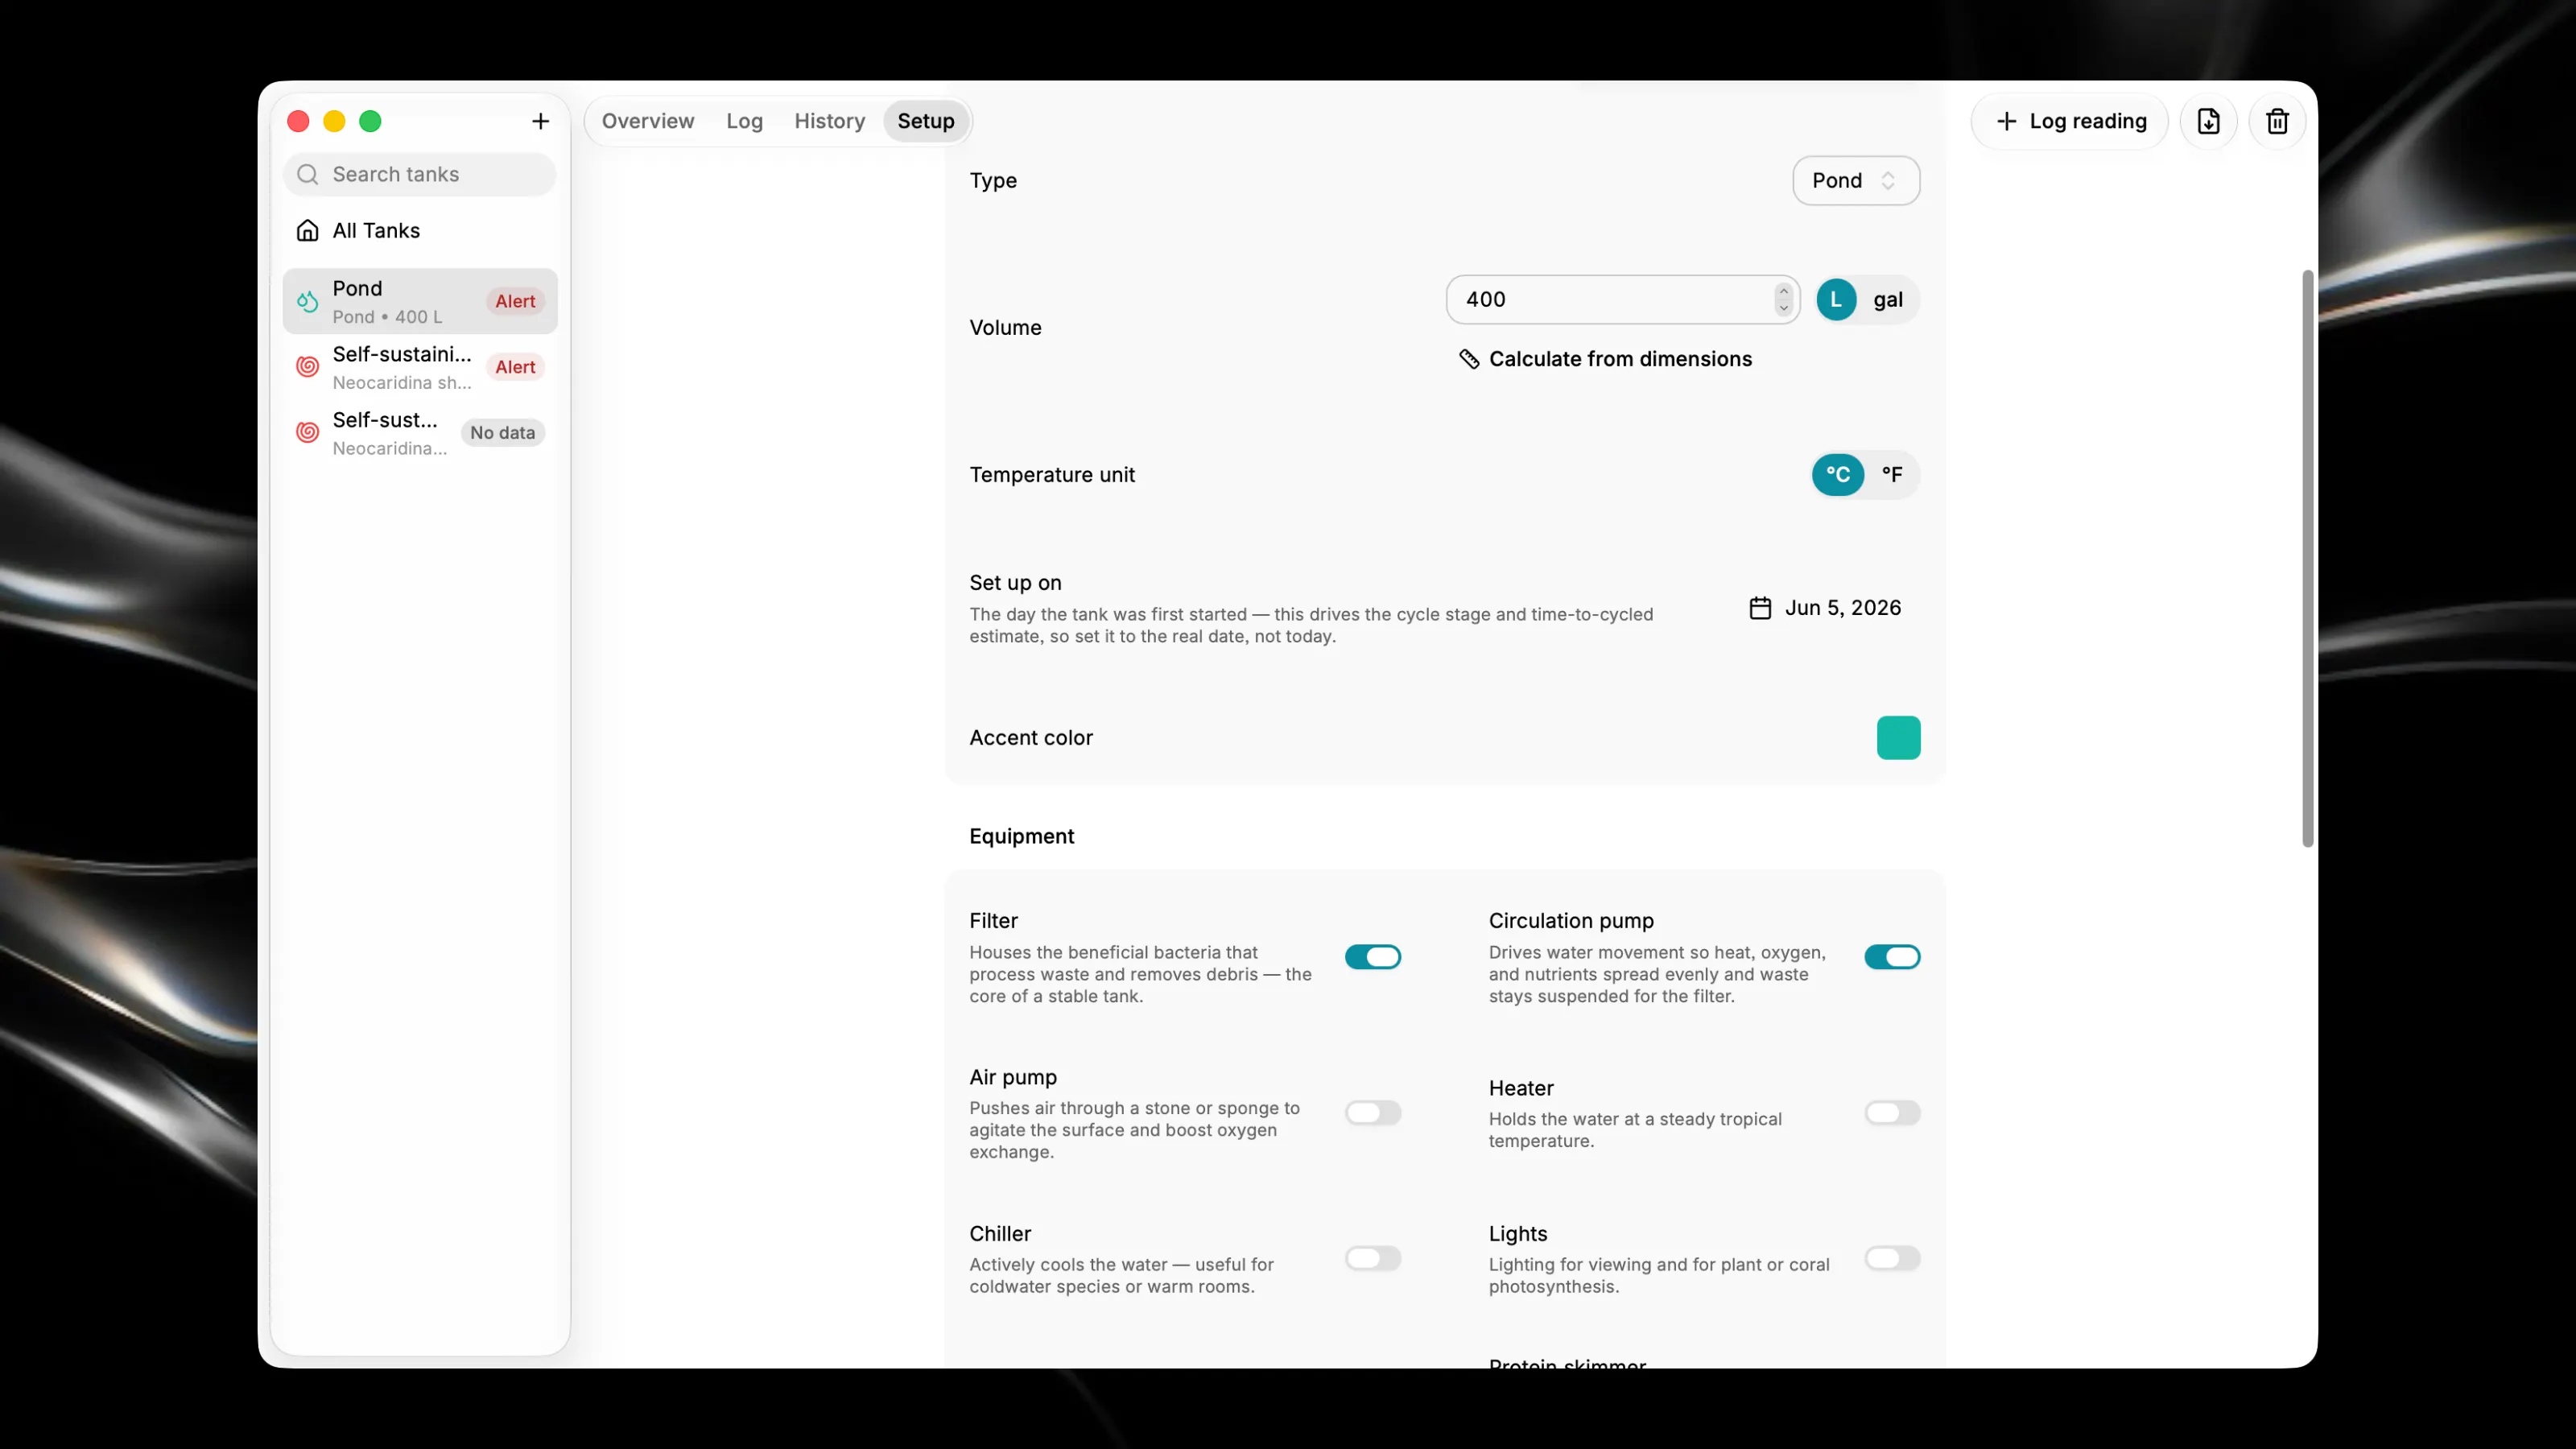Add a new tank with plus icon
Viewport: 2576px width, 1449px height.
point(540,121)
